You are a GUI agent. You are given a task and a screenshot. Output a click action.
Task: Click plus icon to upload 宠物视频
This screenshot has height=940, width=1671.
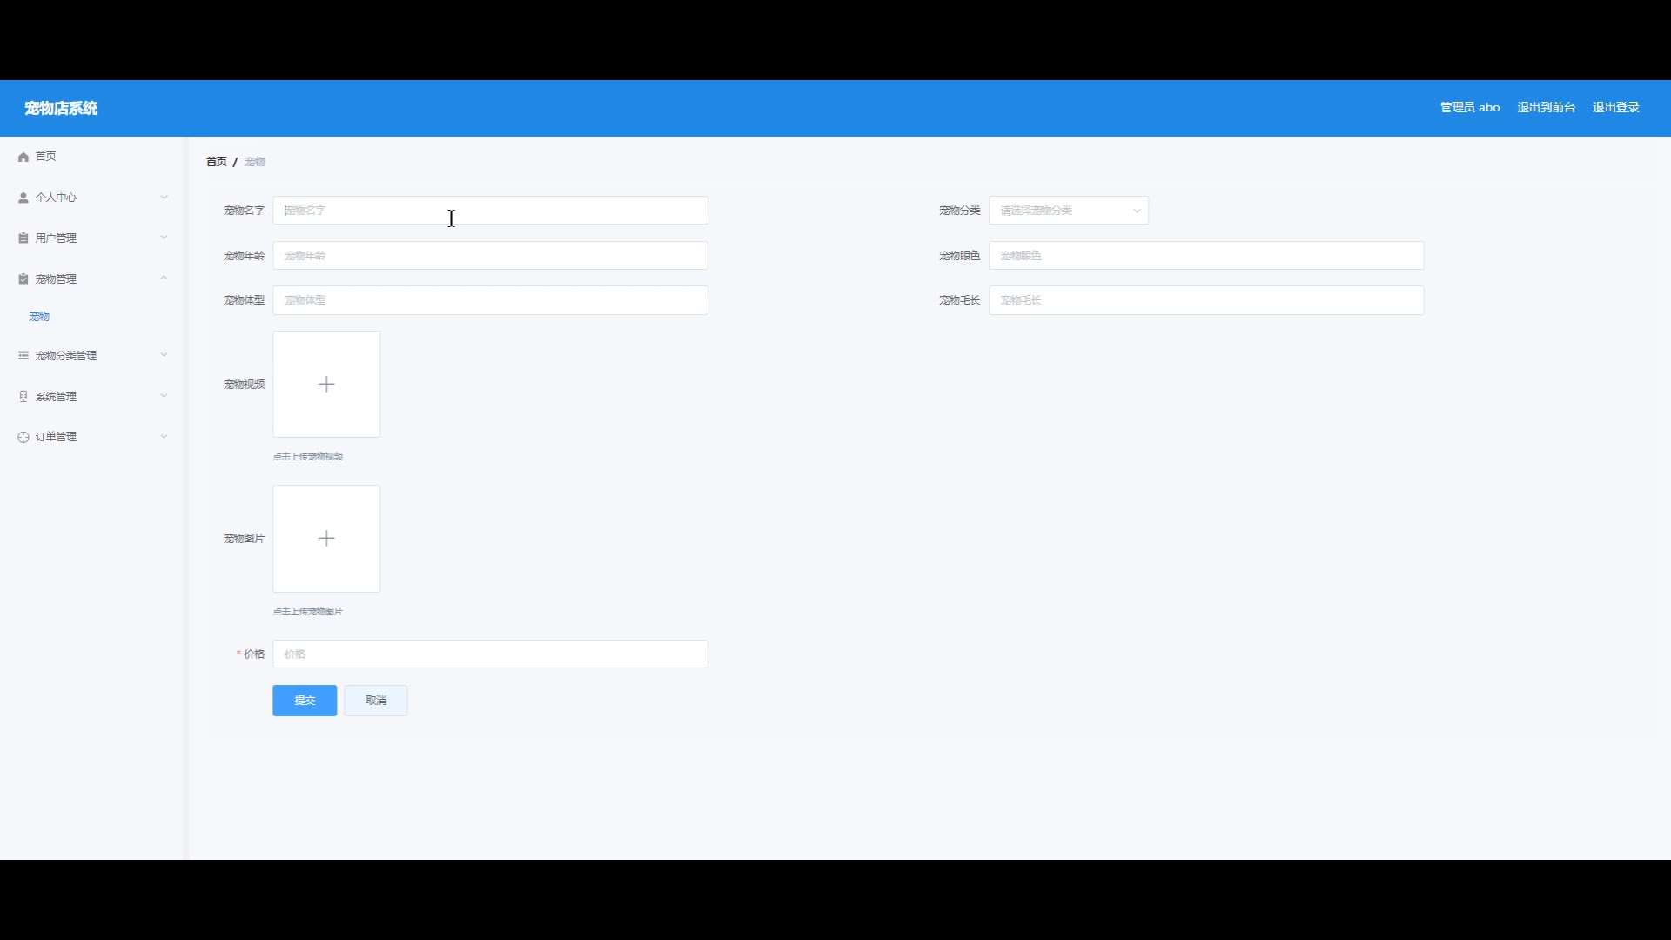point(326,385)
